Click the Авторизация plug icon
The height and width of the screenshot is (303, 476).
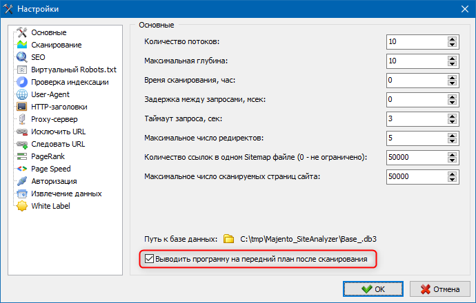tap(22, 181)
